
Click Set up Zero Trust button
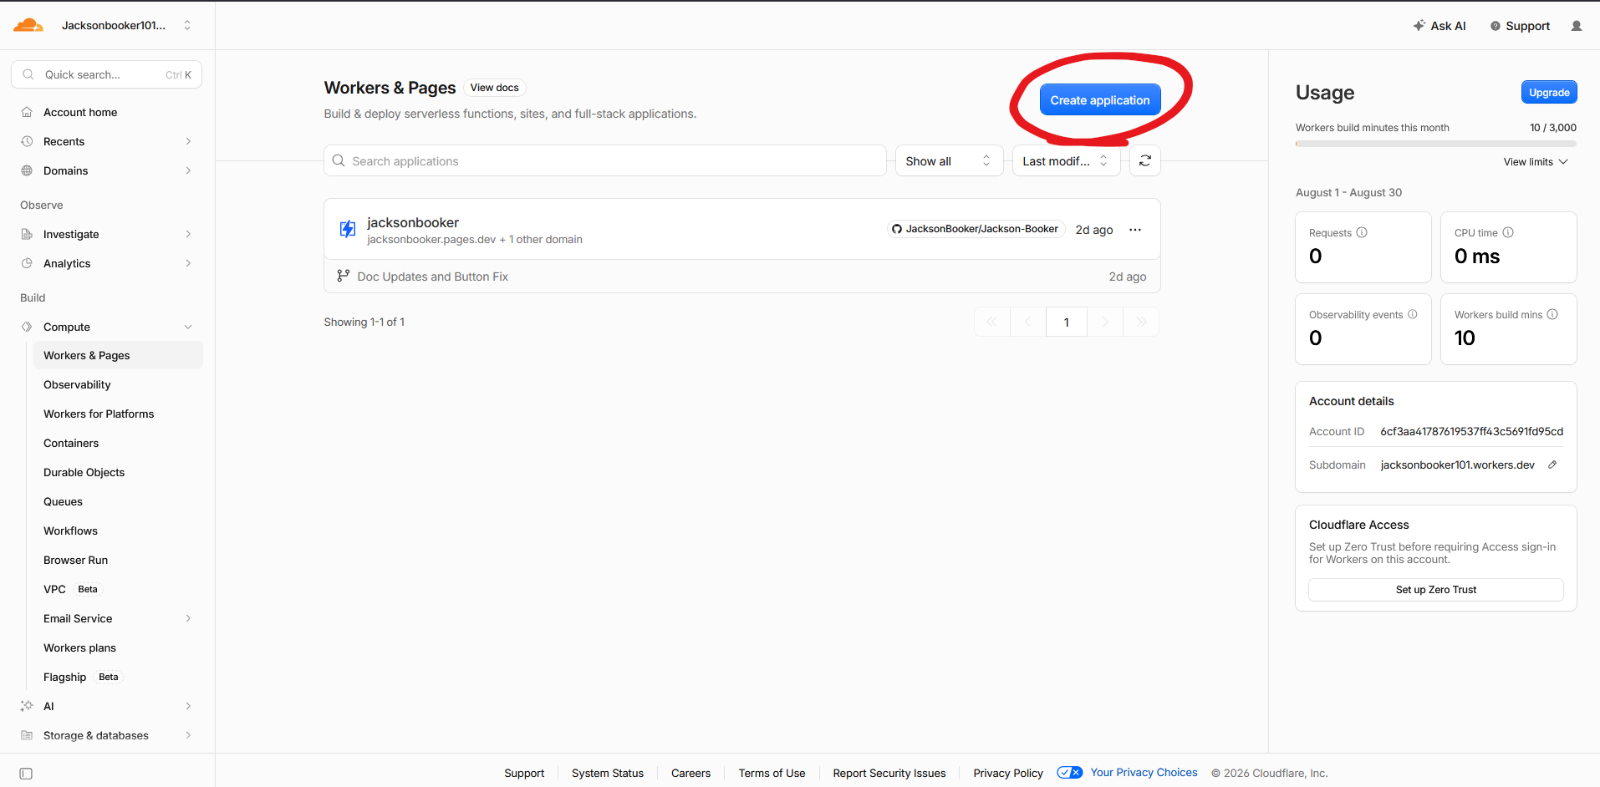pos(1436,590)
